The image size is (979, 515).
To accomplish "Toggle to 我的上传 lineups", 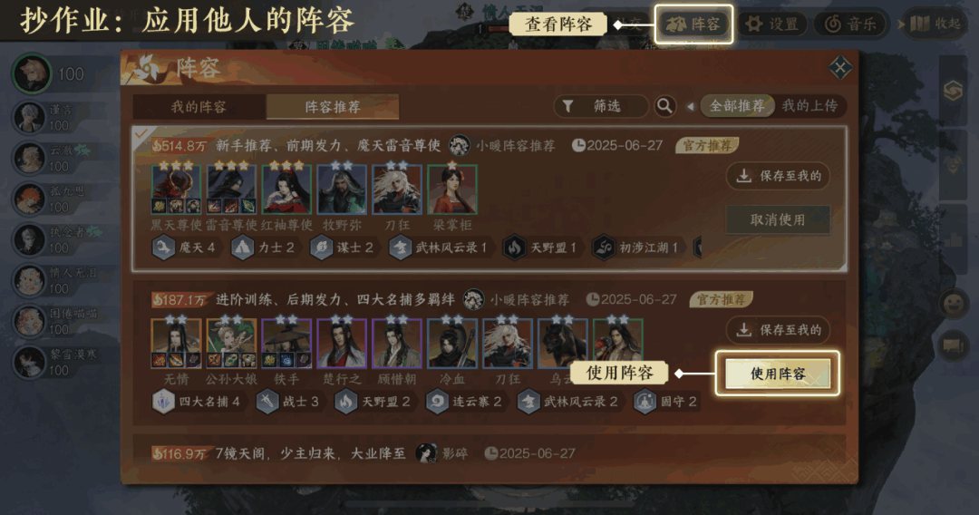I will pos(809,106).
